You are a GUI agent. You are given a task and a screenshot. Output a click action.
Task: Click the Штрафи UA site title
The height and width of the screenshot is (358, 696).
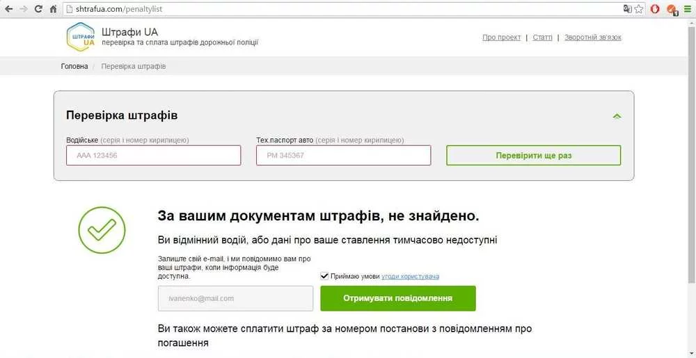click(129, 32)
